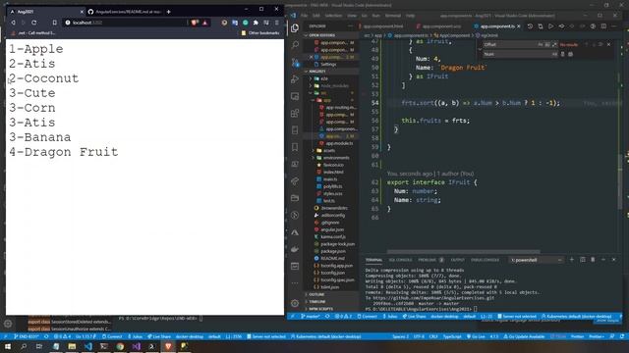Click the editor horizontal scrollbar
The width and height of the screenshot is (629, 353).
[463, 252]
